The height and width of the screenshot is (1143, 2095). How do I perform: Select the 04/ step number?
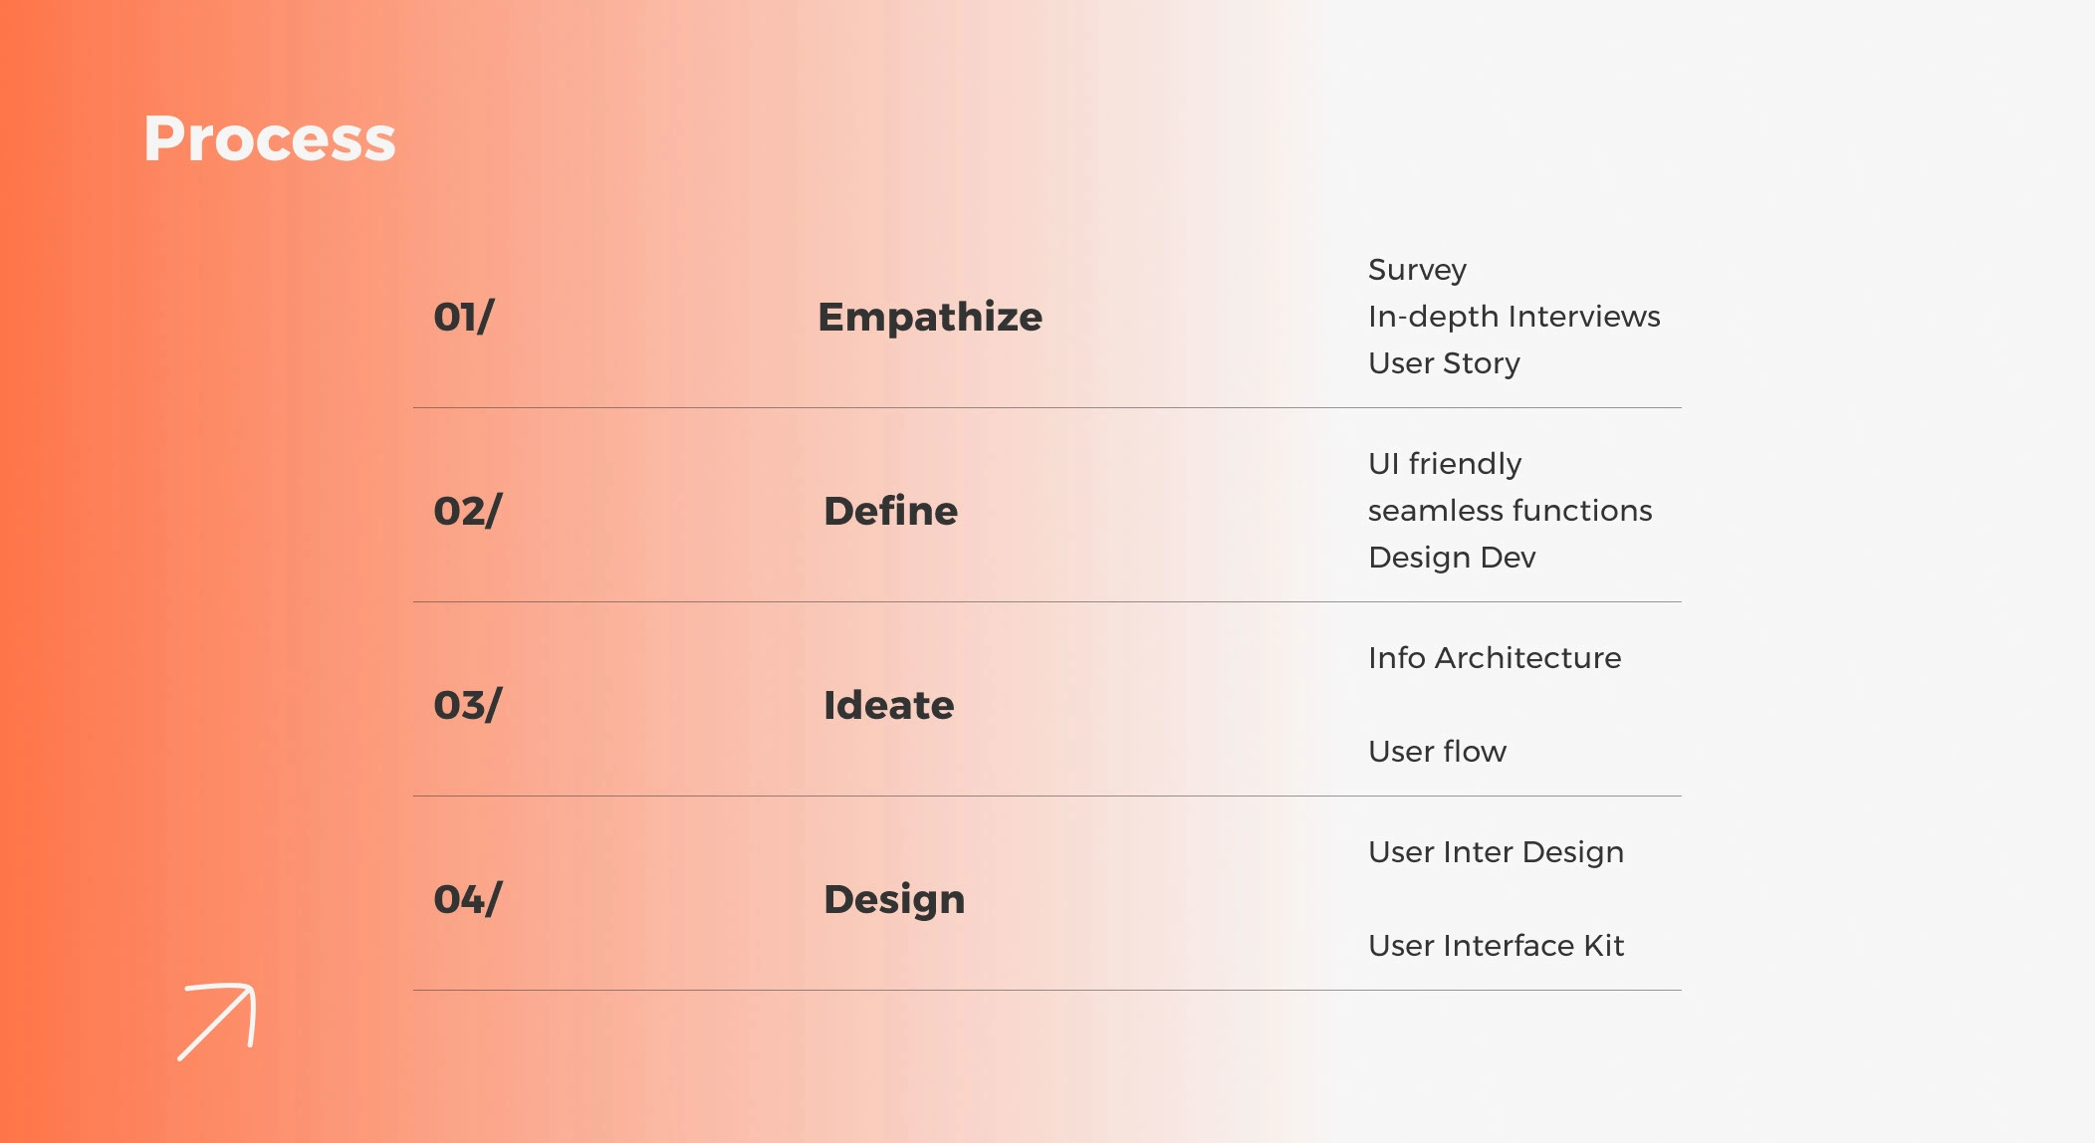468,900
